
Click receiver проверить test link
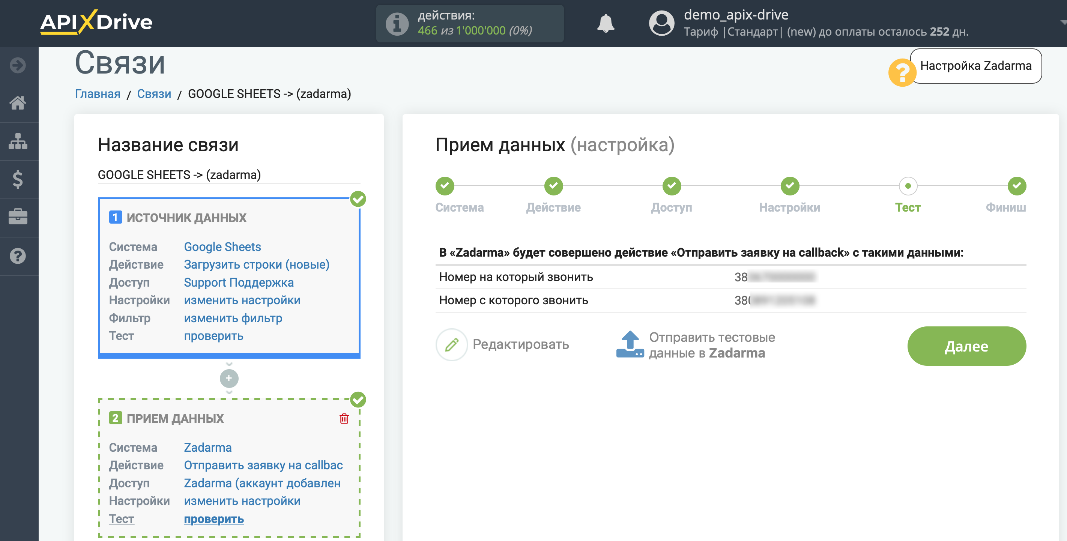tap(214, 519)
